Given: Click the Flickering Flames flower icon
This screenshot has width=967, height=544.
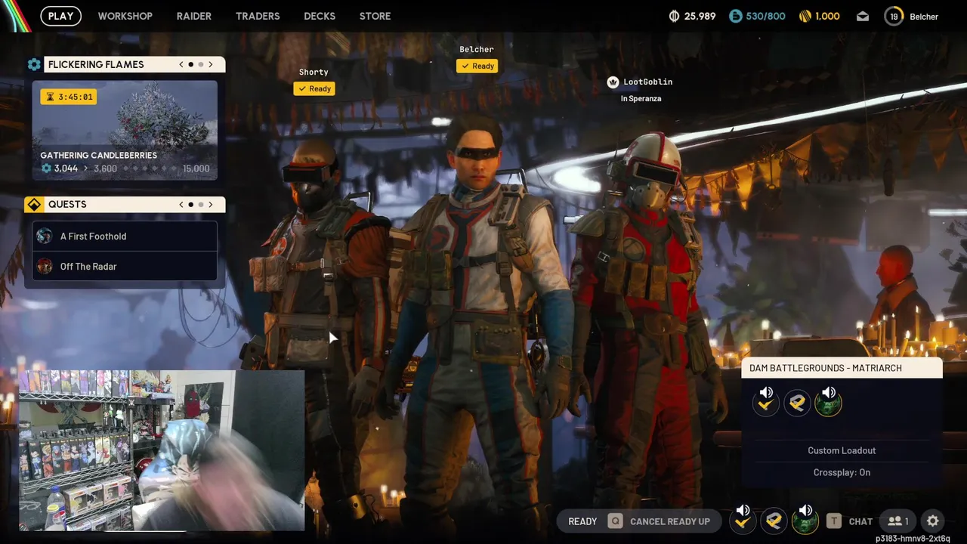Looking at the screenshot, I should coord(34,65).
